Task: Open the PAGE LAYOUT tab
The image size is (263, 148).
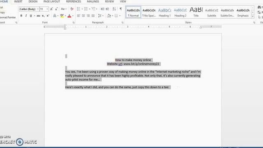Action: tap(52, 2)
